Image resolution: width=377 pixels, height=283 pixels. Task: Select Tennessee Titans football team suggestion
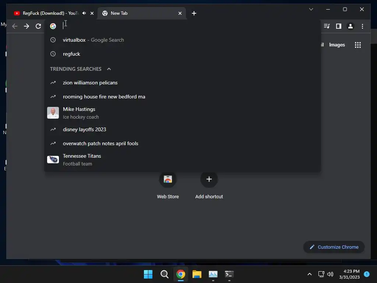pos(183,160)
